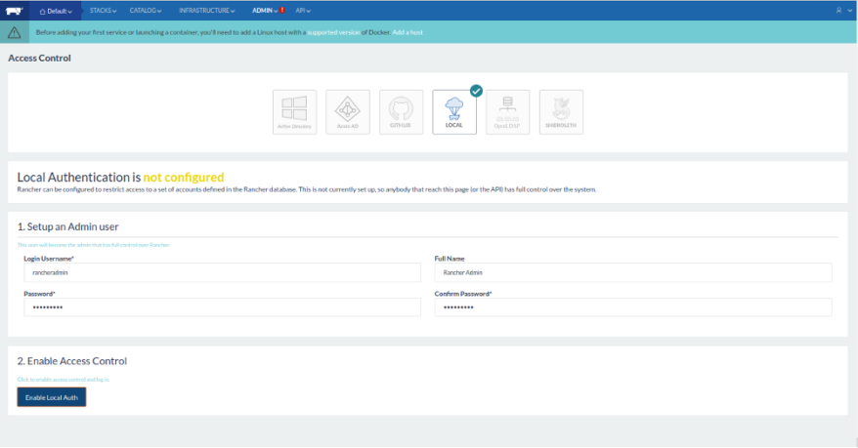The width and height of the screenshot is (858, 448).
Task: Focus the Login Username field
Action: (x=222, y=273)
